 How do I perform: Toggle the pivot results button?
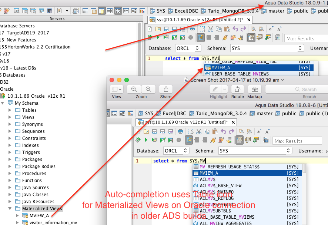260,37
